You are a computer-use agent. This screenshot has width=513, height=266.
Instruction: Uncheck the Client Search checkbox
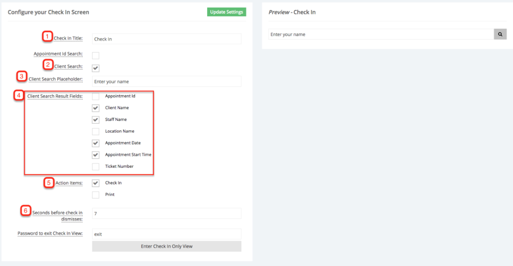point(96,68)
